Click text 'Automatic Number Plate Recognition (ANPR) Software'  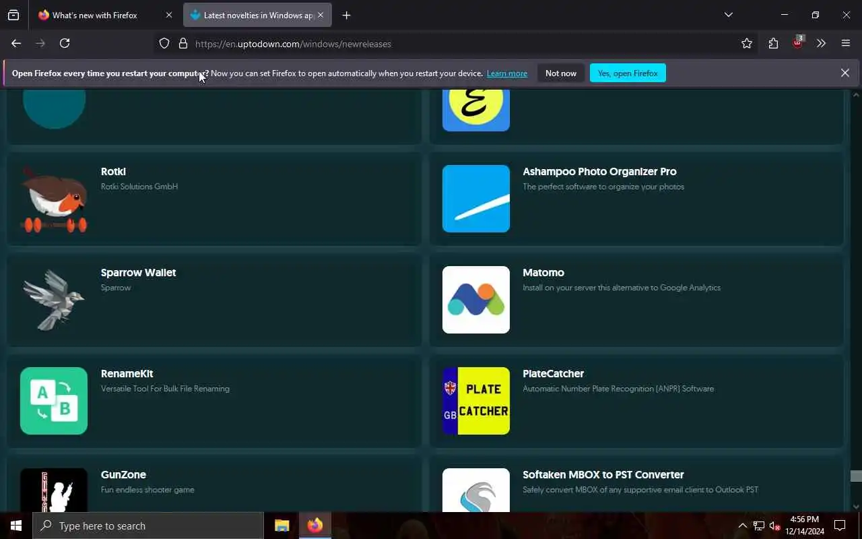[618, 389]
